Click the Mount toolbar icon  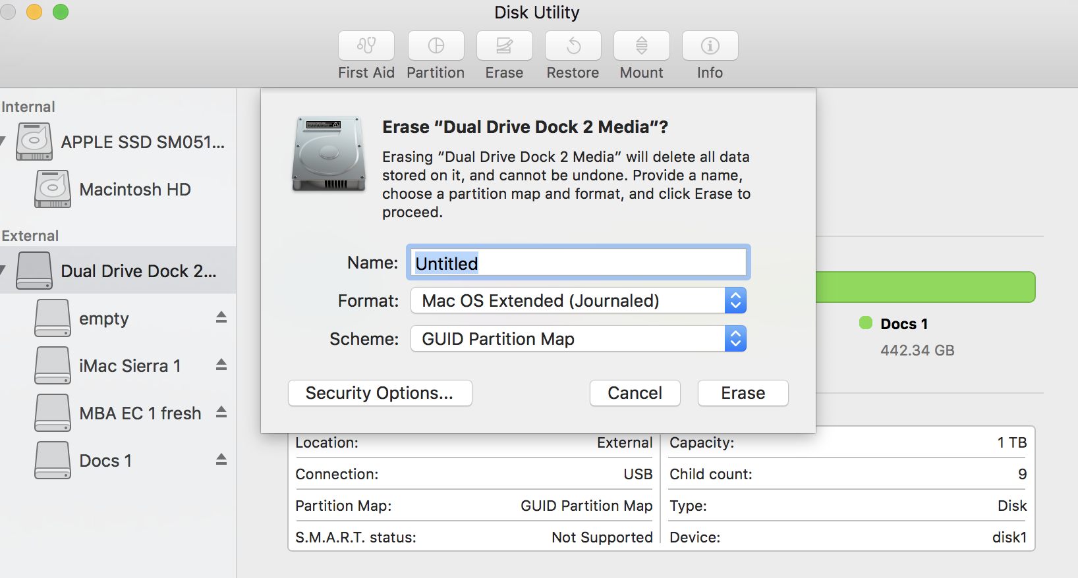click(641, 46)
